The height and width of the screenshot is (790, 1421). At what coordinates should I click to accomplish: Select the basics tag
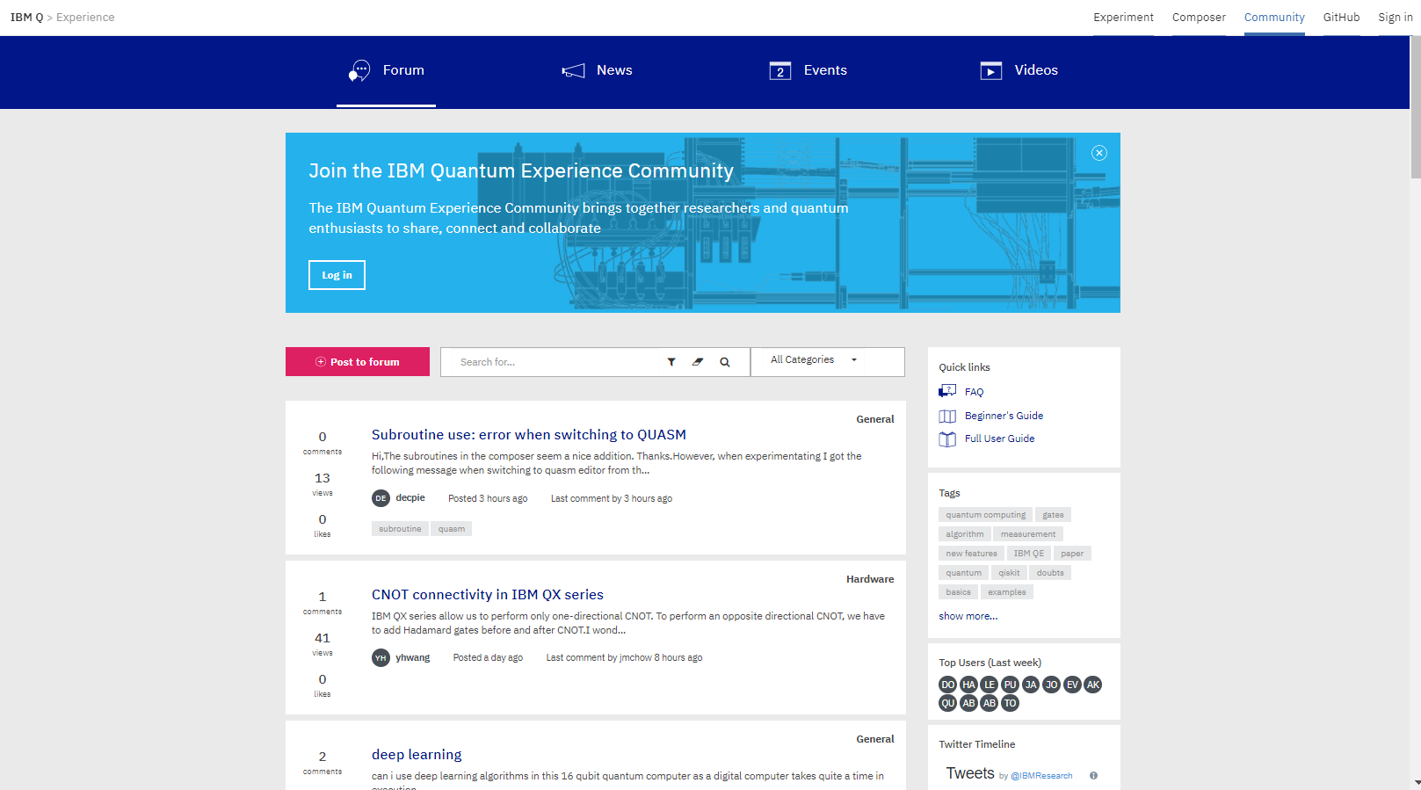(958, 592)
